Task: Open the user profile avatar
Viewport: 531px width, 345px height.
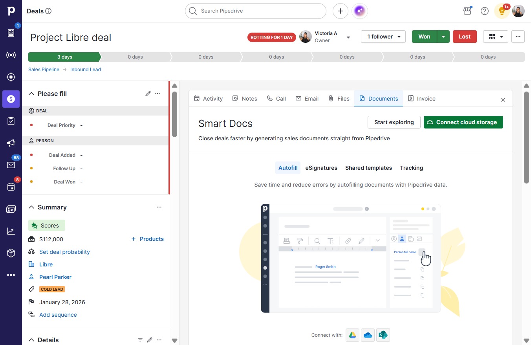Action: pos(518,11)
